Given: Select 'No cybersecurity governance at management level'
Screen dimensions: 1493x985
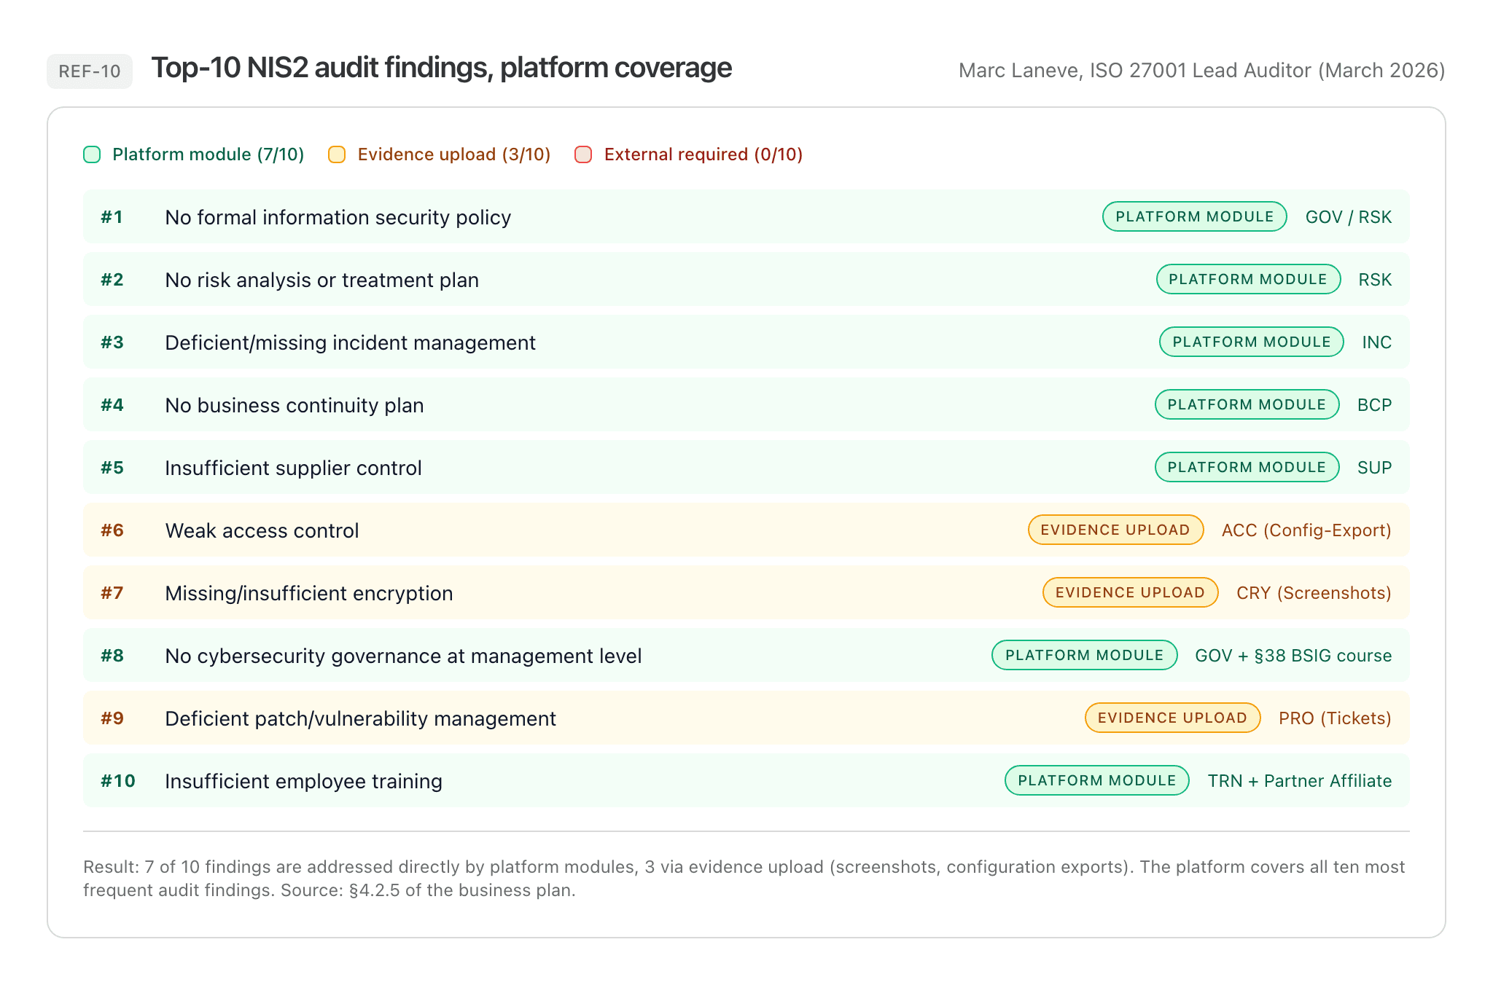Looking at the screenshot, I should [404, 656].
